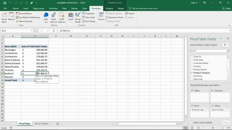Check the Product Name field

pos(191,70)
